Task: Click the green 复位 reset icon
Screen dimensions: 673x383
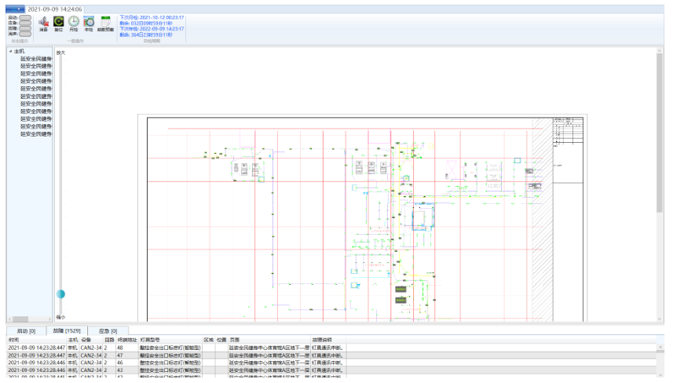Action: (x=59, y=22)
